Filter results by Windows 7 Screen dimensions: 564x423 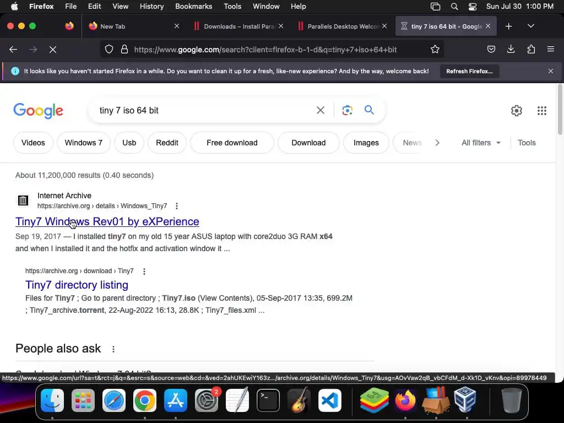[x=84, y=143]
